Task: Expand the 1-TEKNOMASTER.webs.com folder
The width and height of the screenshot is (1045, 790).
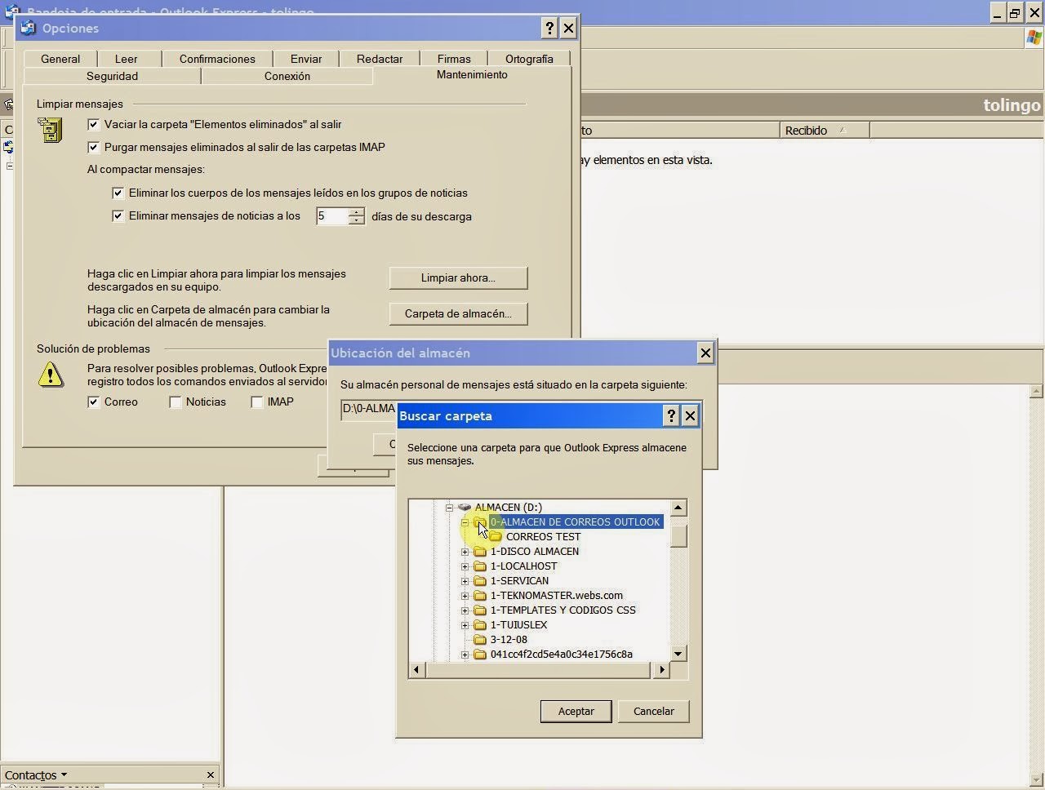Action: point(465,595)
